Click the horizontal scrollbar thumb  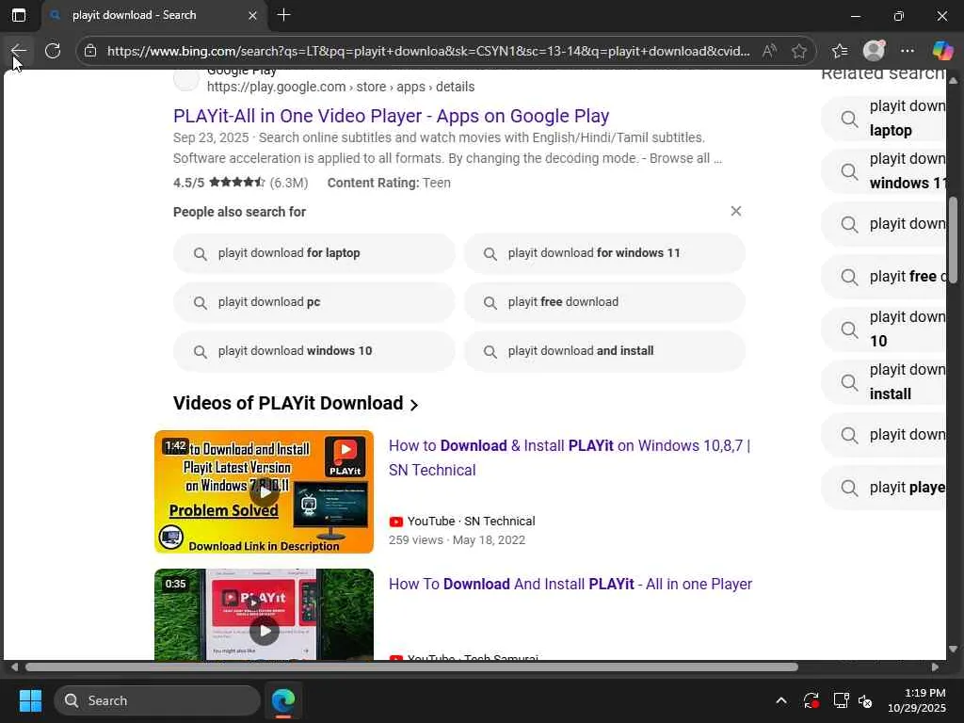click(411, 667)
